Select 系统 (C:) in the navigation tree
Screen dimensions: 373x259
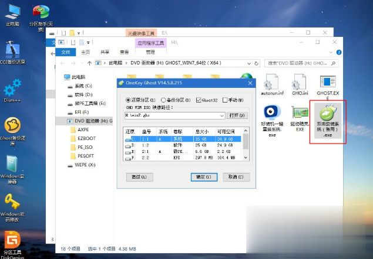click(x=80, y=86)
